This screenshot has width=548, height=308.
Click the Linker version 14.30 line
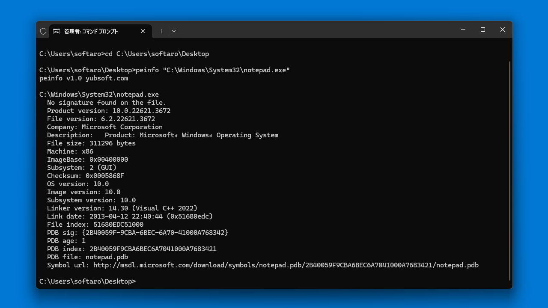[x=122, y=208]
